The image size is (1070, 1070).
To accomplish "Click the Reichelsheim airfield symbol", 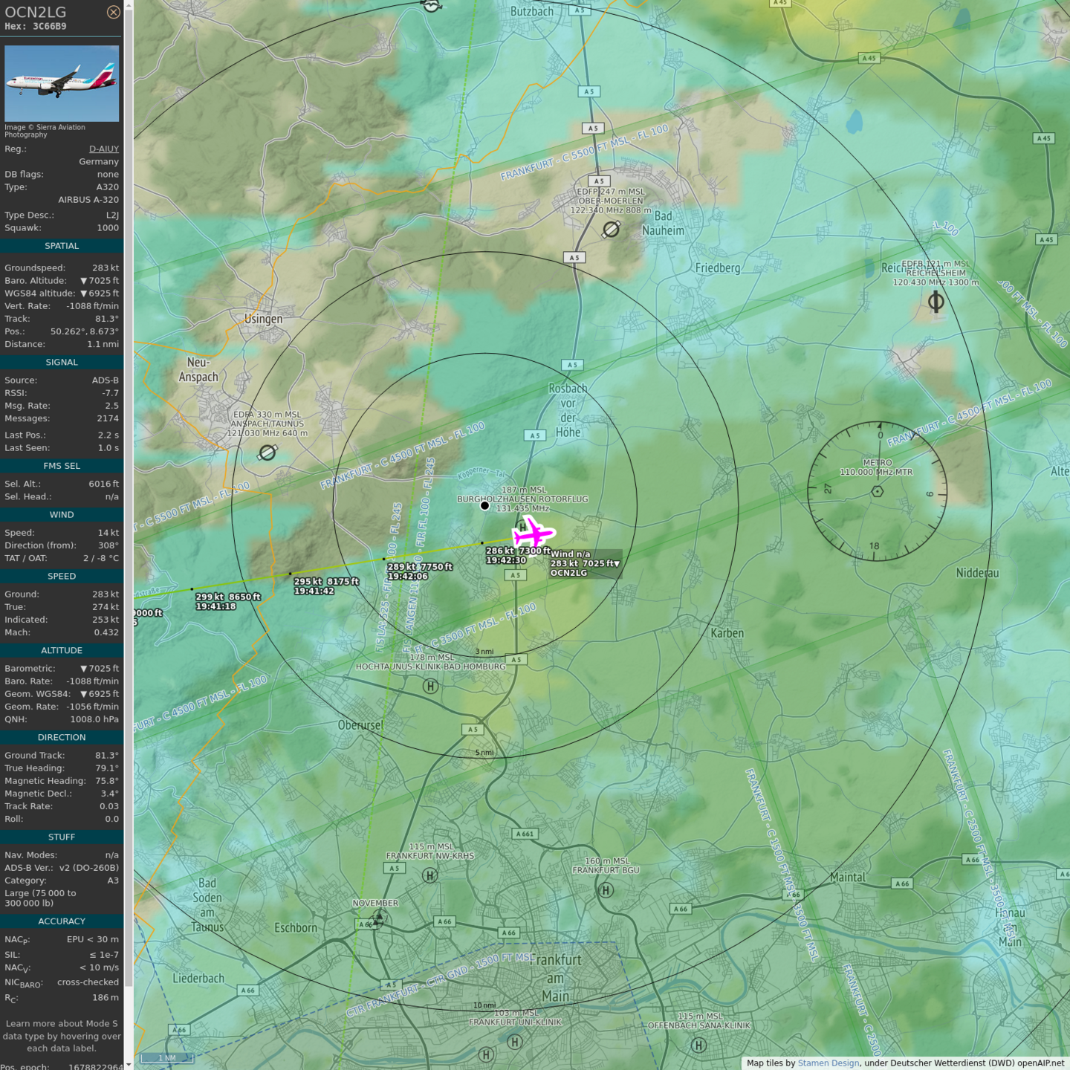I will [936, 302].
